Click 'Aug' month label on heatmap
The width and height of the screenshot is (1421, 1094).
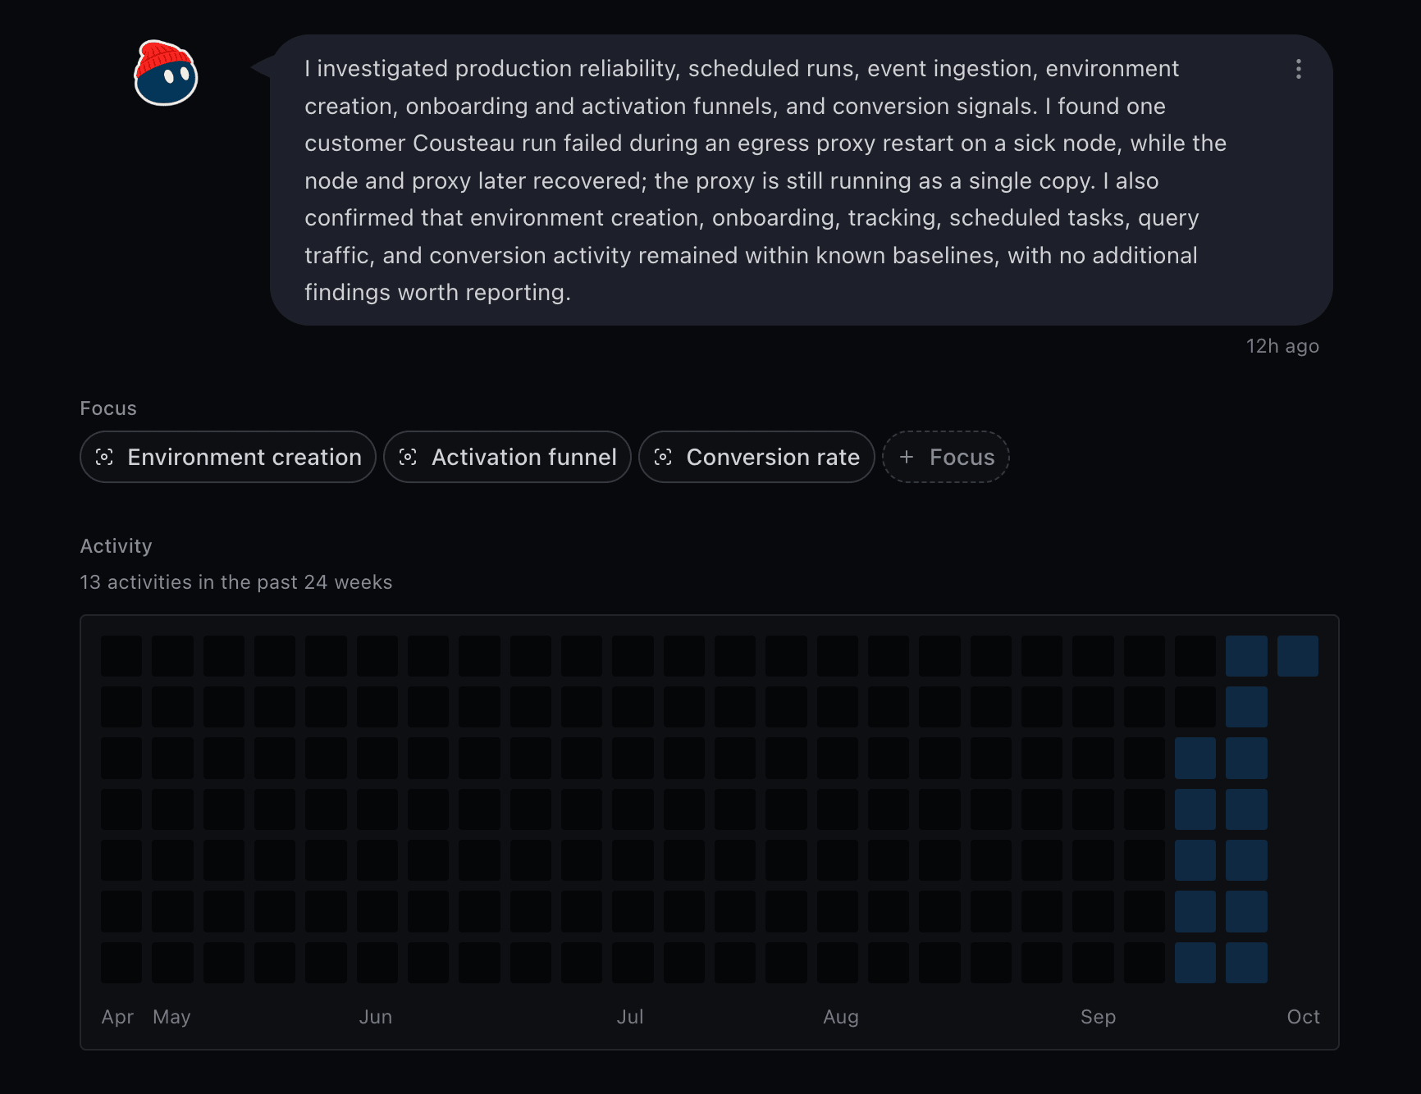841,1017
